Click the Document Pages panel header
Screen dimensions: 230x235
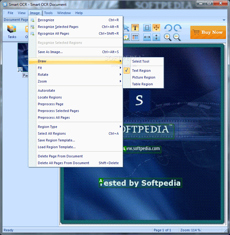point(16,20)
